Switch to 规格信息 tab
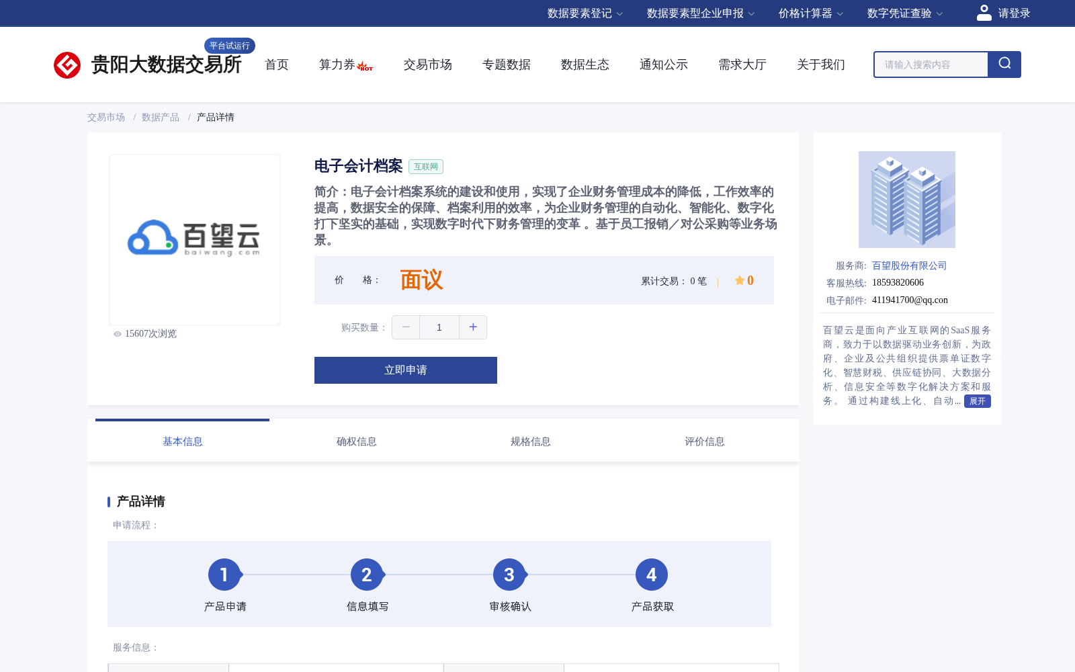Screen dimensions: 1075x672 point(531,442)
